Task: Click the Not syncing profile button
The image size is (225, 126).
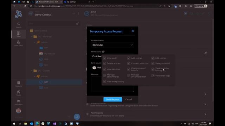Action: point(201,6)
